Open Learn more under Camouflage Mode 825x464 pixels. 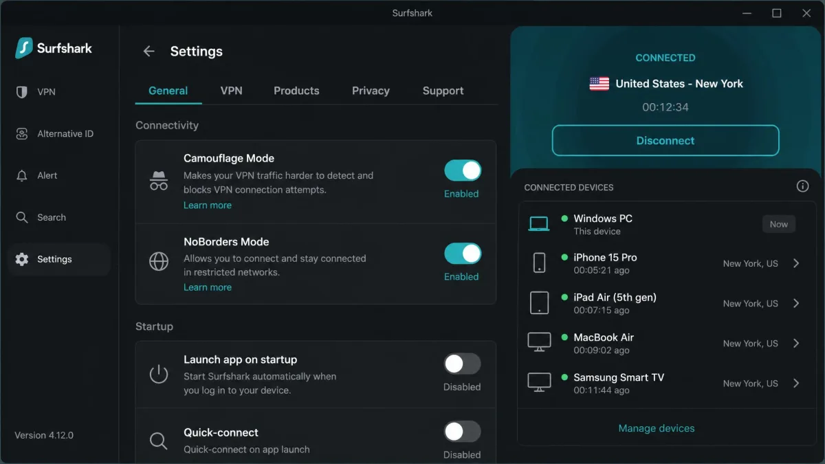pyautogui.click(x=208, y=206)
